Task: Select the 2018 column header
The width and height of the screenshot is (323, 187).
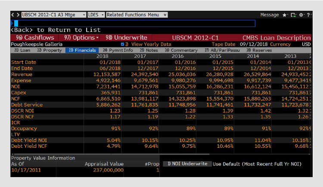Action: point(102,56)
